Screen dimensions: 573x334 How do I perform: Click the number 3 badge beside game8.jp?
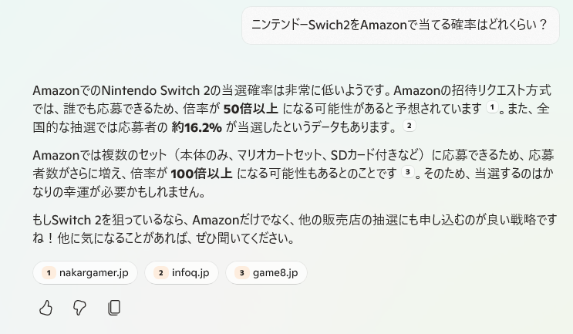click(x=242, y=272)
